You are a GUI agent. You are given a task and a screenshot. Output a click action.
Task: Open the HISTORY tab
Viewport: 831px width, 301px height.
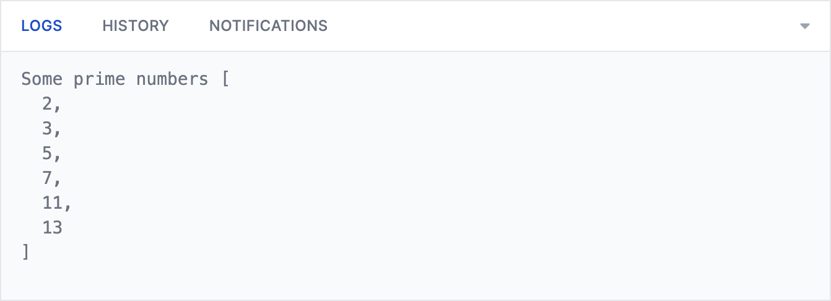pyautogui.click(x=136, y=26)
